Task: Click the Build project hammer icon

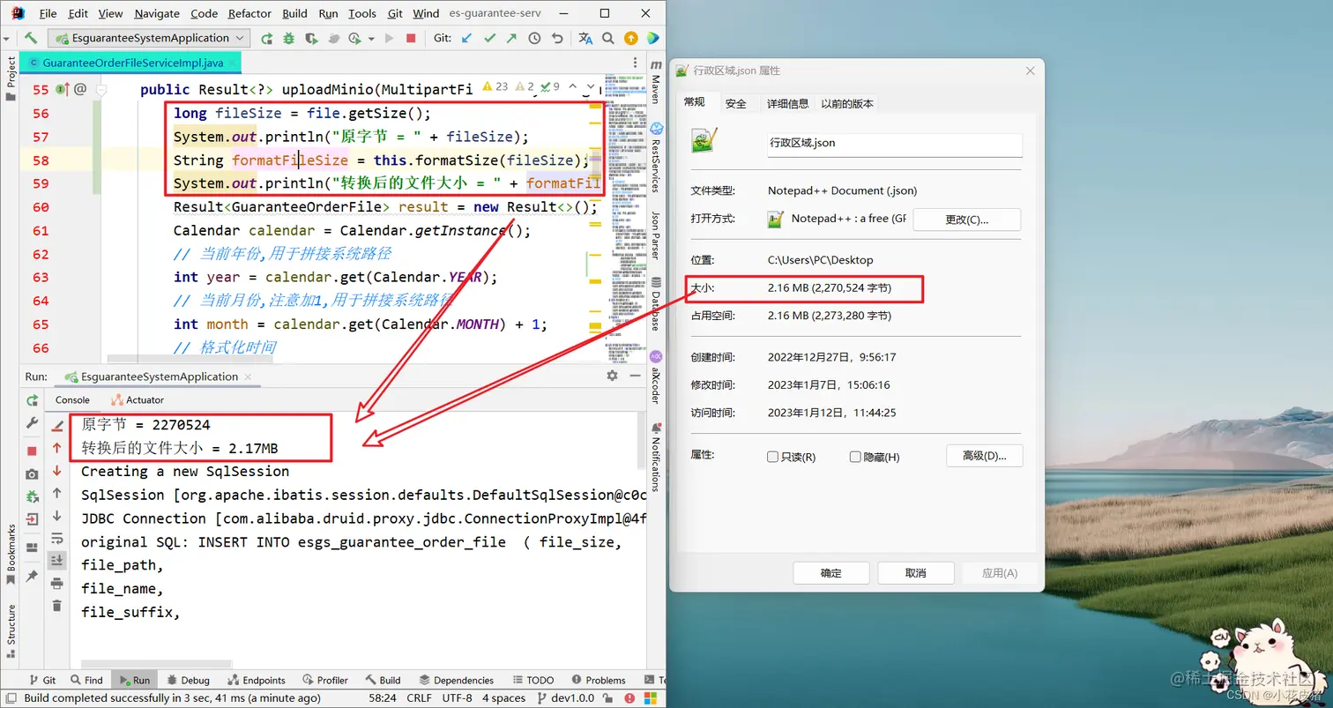Action: coord(31,38)
